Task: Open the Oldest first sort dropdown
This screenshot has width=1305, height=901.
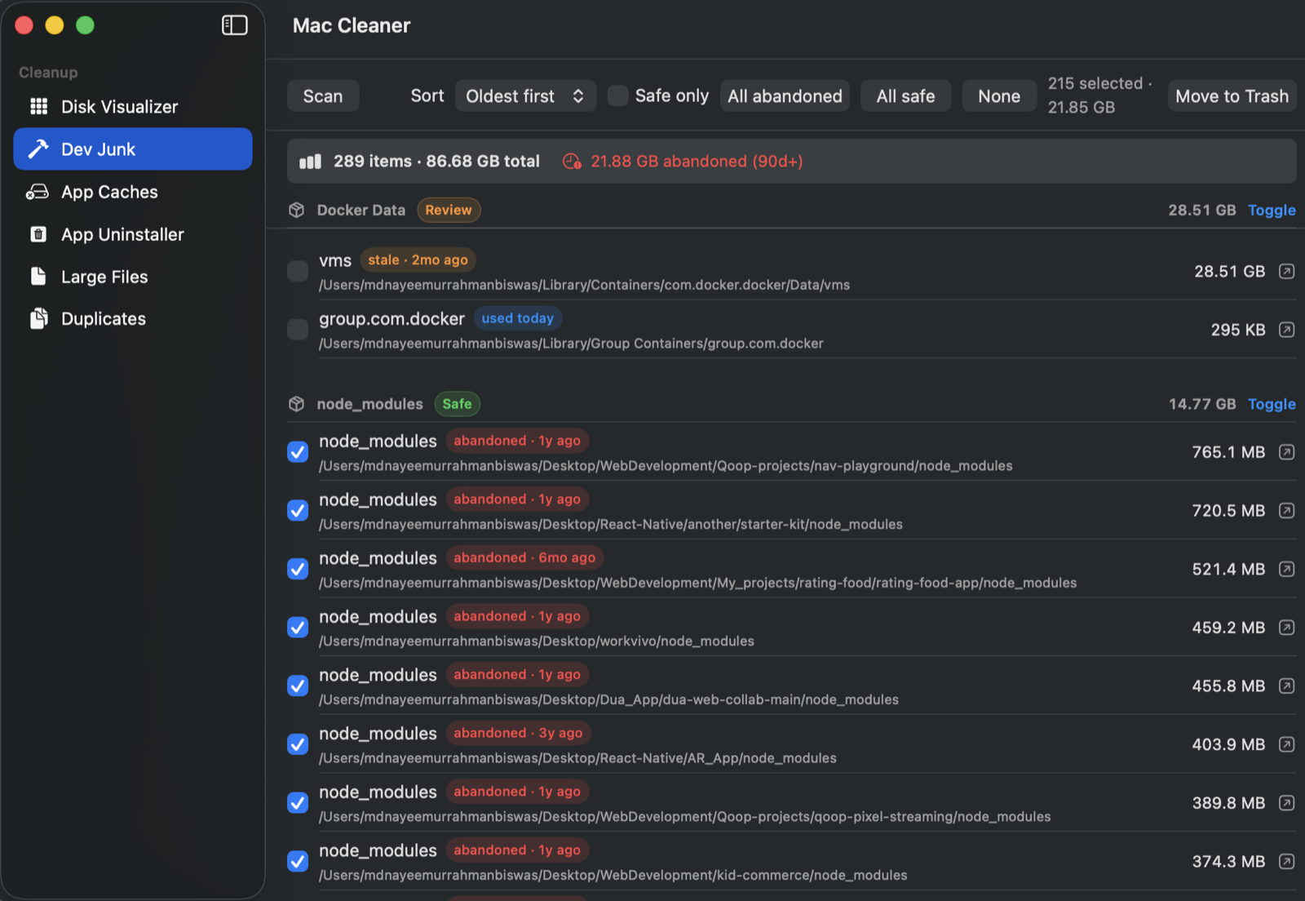Action: 525,96
